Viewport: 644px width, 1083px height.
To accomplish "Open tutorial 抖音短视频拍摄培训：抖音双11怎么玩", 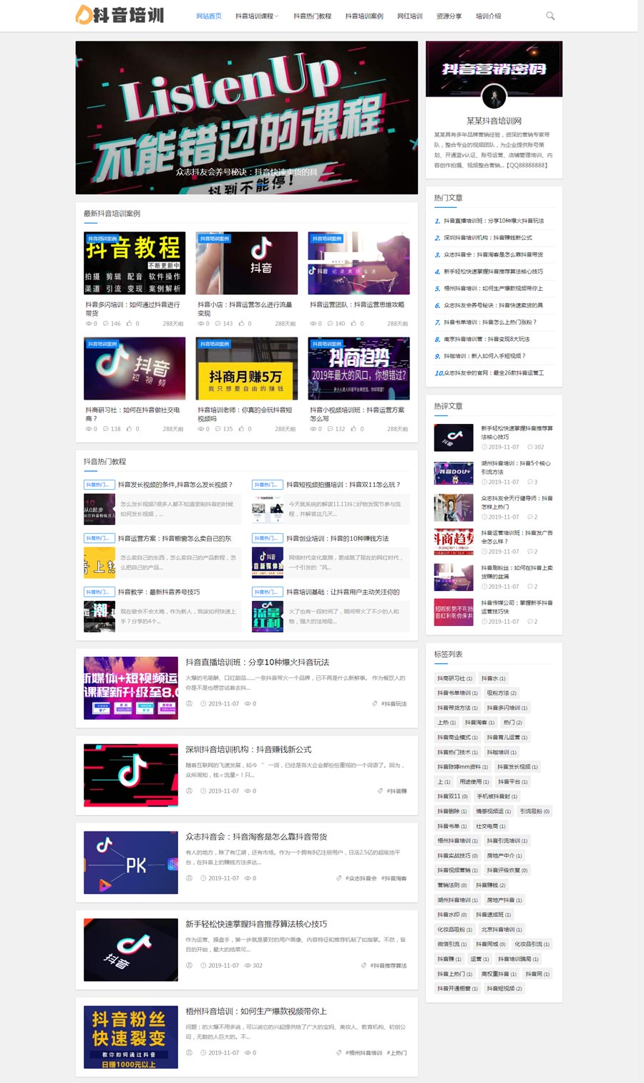I will coord(343,485).
